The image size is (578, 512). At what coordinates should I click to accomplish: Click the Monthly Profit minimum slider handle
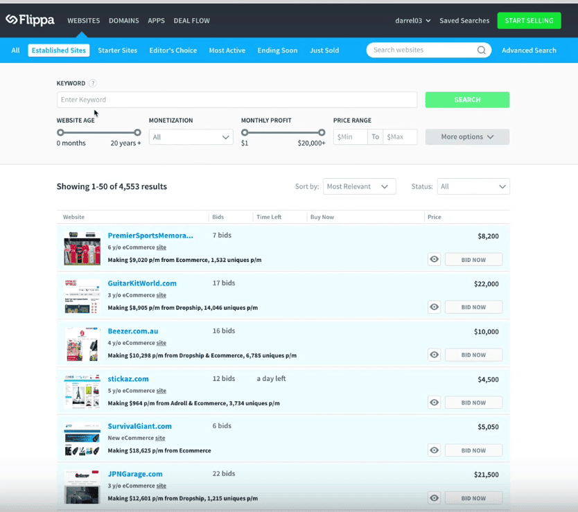click(x=245, y=132)
